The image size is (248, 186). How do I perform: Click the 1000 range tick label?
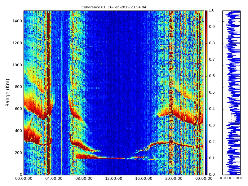[x=17, y=65]
